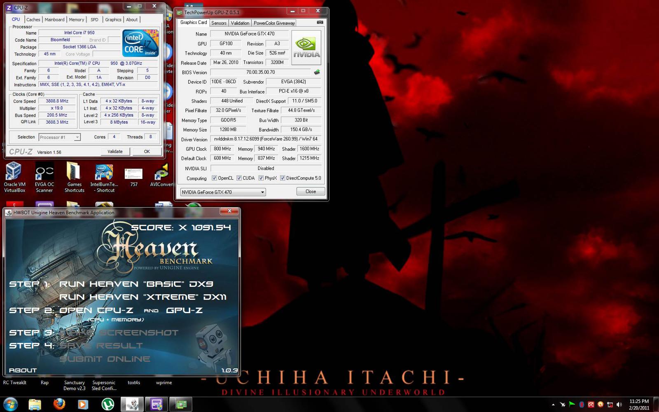Open Windows Media Player from the taskbar

click(83, 405)
